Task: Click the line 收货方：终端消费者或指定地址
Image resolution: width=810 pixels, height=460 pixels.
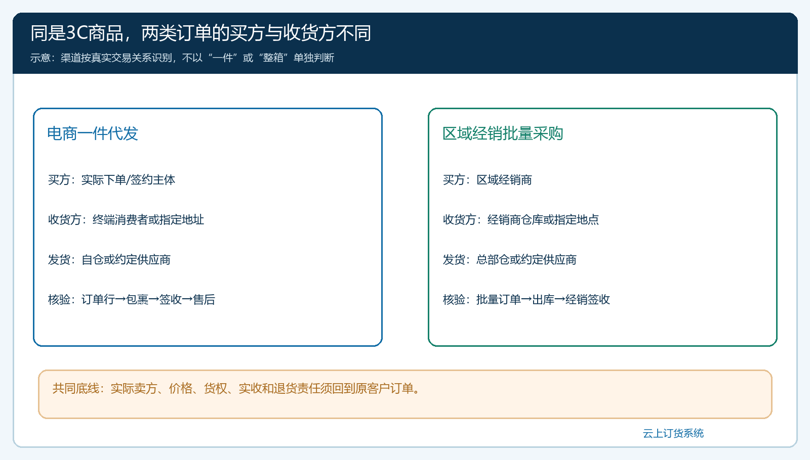Action: click(126, 220)
